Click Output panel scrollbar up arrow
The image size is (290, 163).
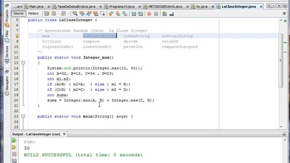(285, 140)
